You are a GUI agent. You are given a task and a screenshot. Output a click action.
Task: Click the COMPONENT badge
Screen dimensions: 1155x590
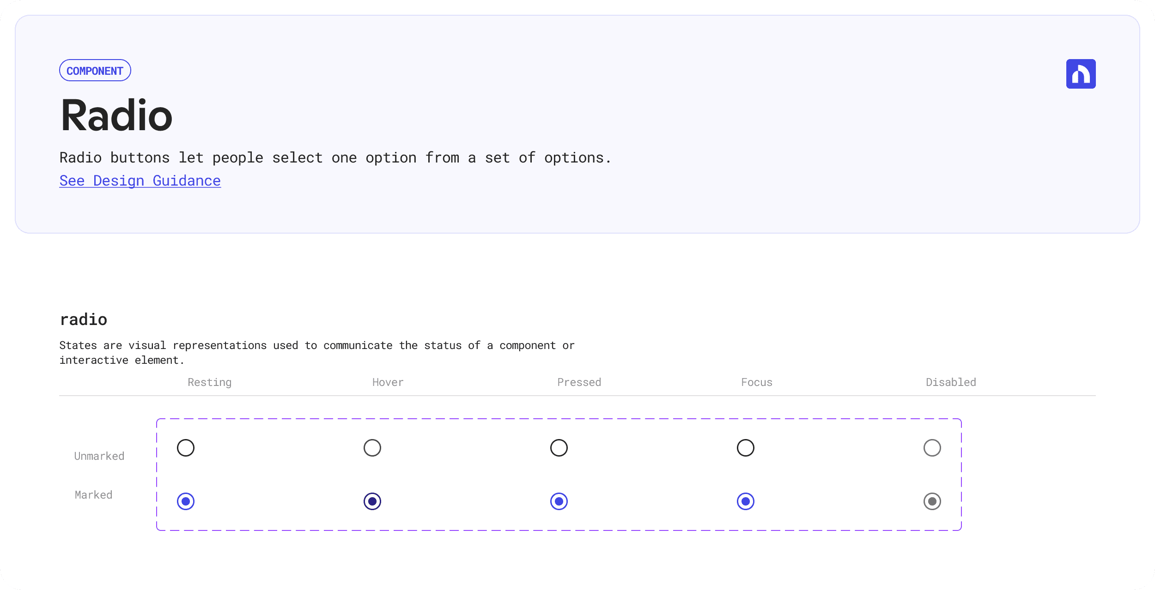[95, 71]
